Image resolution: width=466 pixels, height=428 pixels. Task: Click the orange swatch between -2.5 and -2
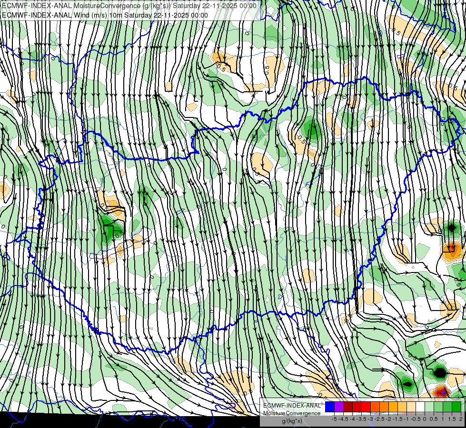click(x=384, y=407)
